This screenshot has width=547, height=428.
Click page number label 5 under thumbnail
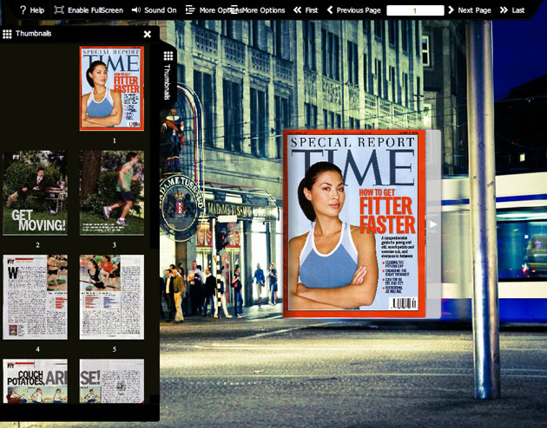[x=114, y=349]
